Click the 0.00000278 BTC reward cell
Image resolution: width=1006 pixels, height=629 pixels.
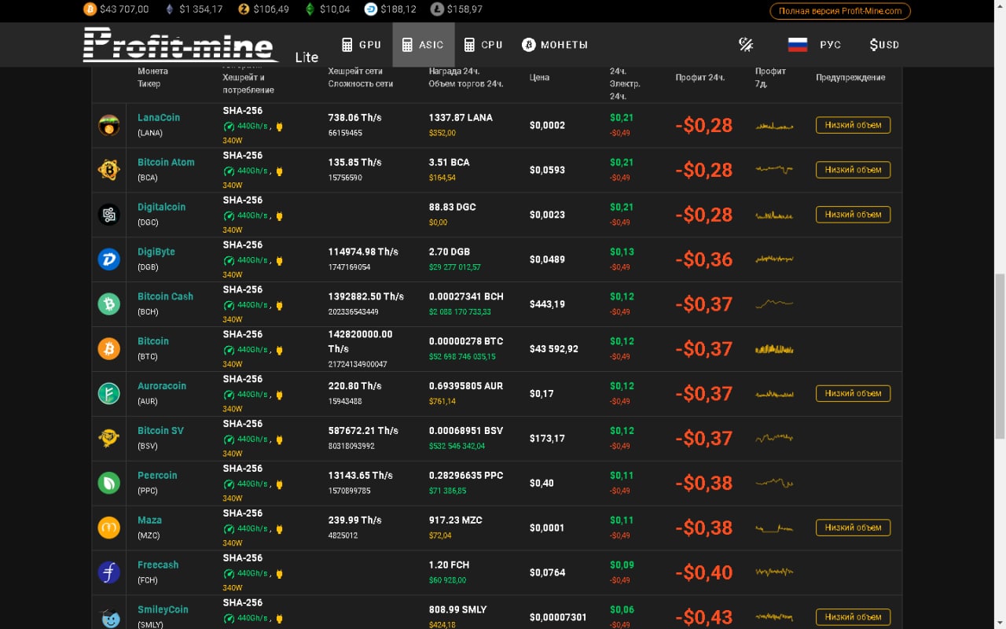pos(466,341)
